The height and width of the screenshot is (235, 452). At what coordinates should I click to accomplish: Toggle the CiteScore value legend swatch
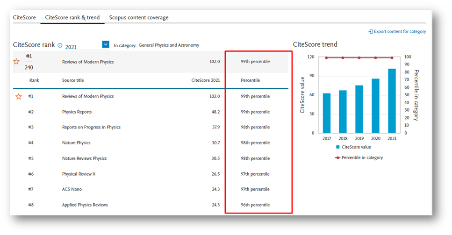click(x=338, y=147)
